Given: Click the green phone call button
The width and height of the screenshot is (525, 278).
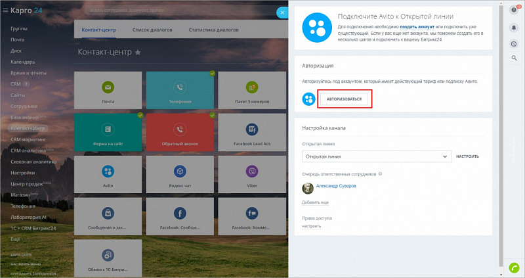Looking at the screenshot, I should click(x=514, y=267).
